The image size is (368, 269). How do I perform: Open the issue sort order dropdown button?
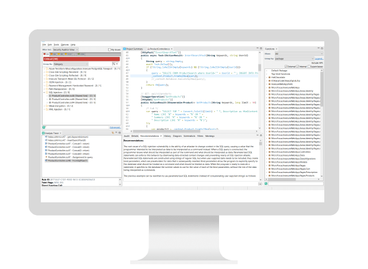(x=115, y=64)
